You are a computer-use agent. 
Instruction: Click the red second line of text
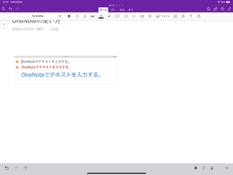[46, 67]
